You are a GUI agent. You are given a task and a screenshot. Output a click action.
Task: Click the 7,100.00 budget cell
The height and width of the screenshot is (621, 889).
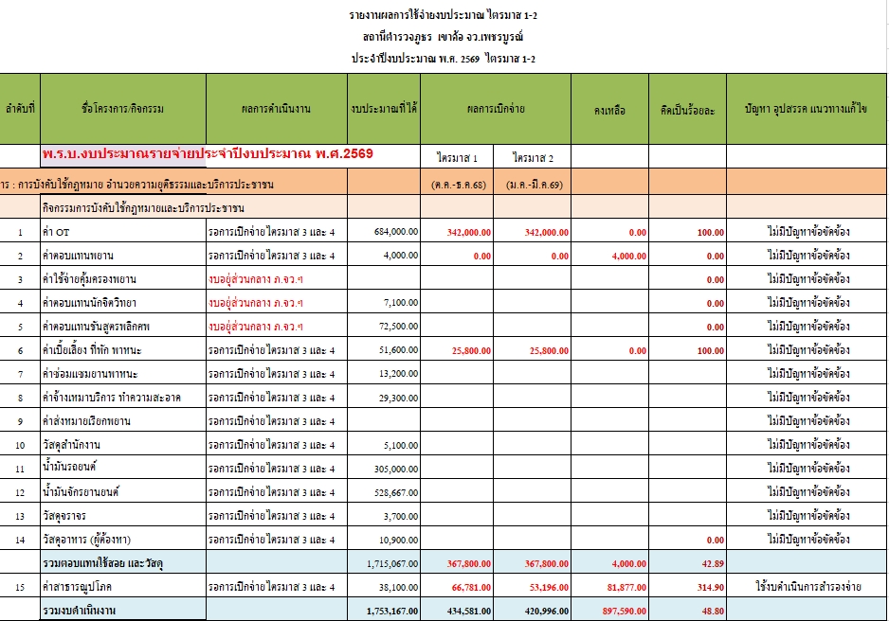pyautogui.click(x=384, y=303)
